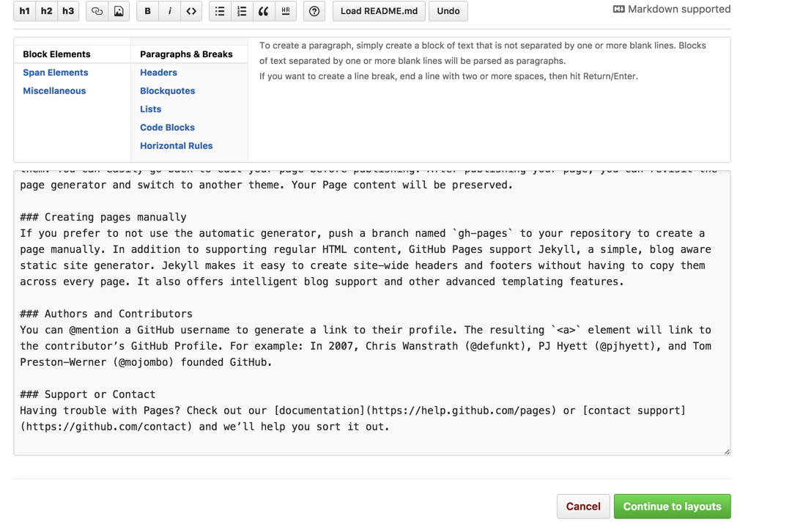The image size is (792, 530).
Task: Apply bold formatting with B button
Action: point(148,11)
